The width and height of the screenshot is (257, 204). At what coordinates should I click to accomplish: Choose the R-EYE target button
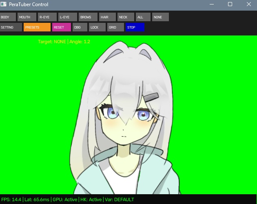pos(47,17)
